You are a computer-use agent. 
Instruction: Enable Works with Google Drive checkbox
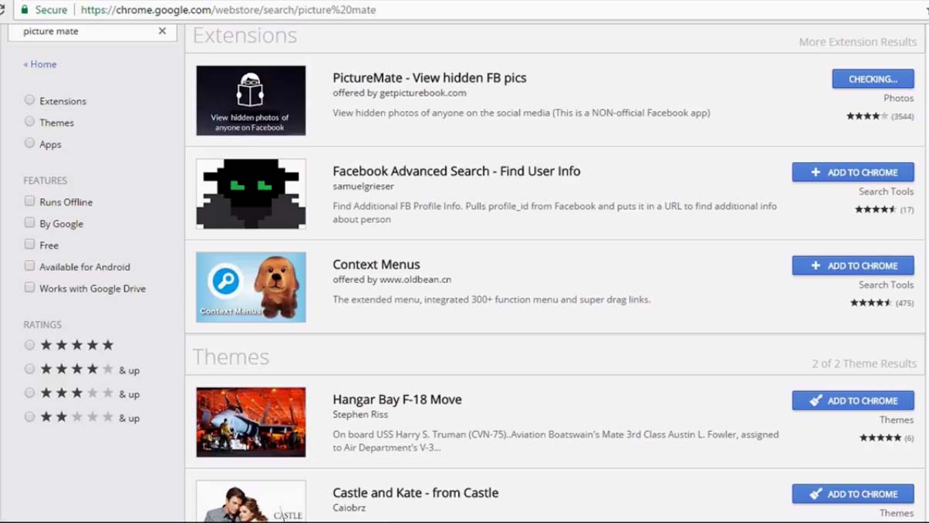tap(29, 288)
